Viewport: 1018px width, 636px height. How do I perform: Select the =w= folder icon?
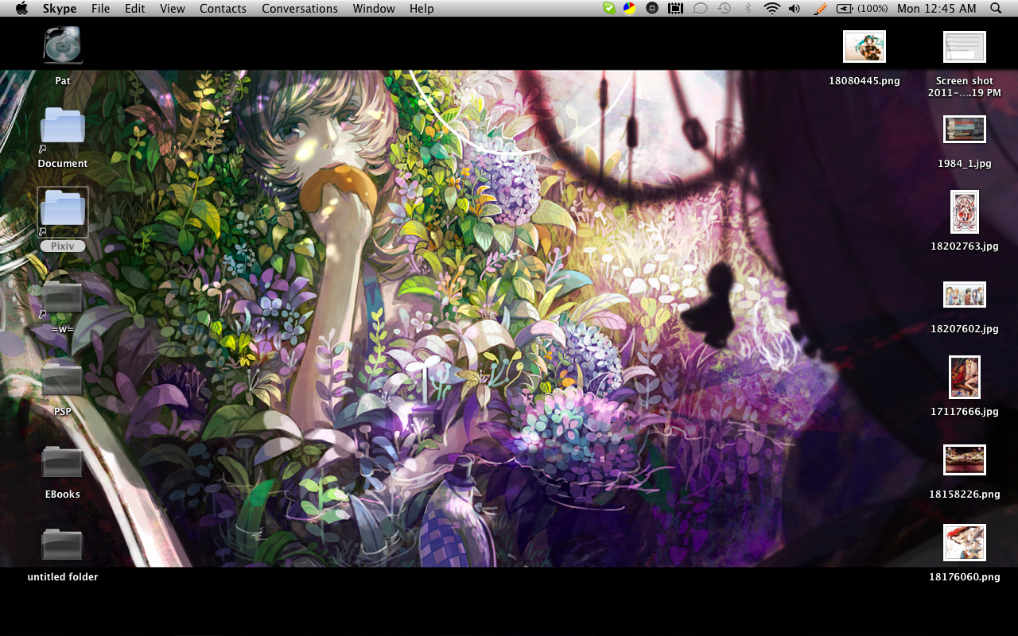pyautogui.click(x=63, y=298)
